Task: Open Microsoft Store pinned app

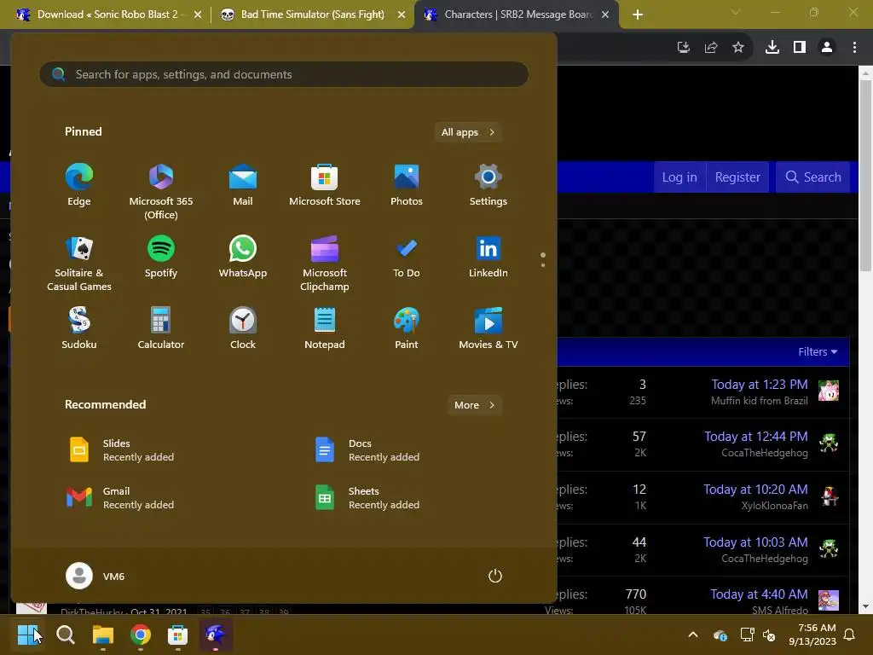Action: [x=325, y=185]
